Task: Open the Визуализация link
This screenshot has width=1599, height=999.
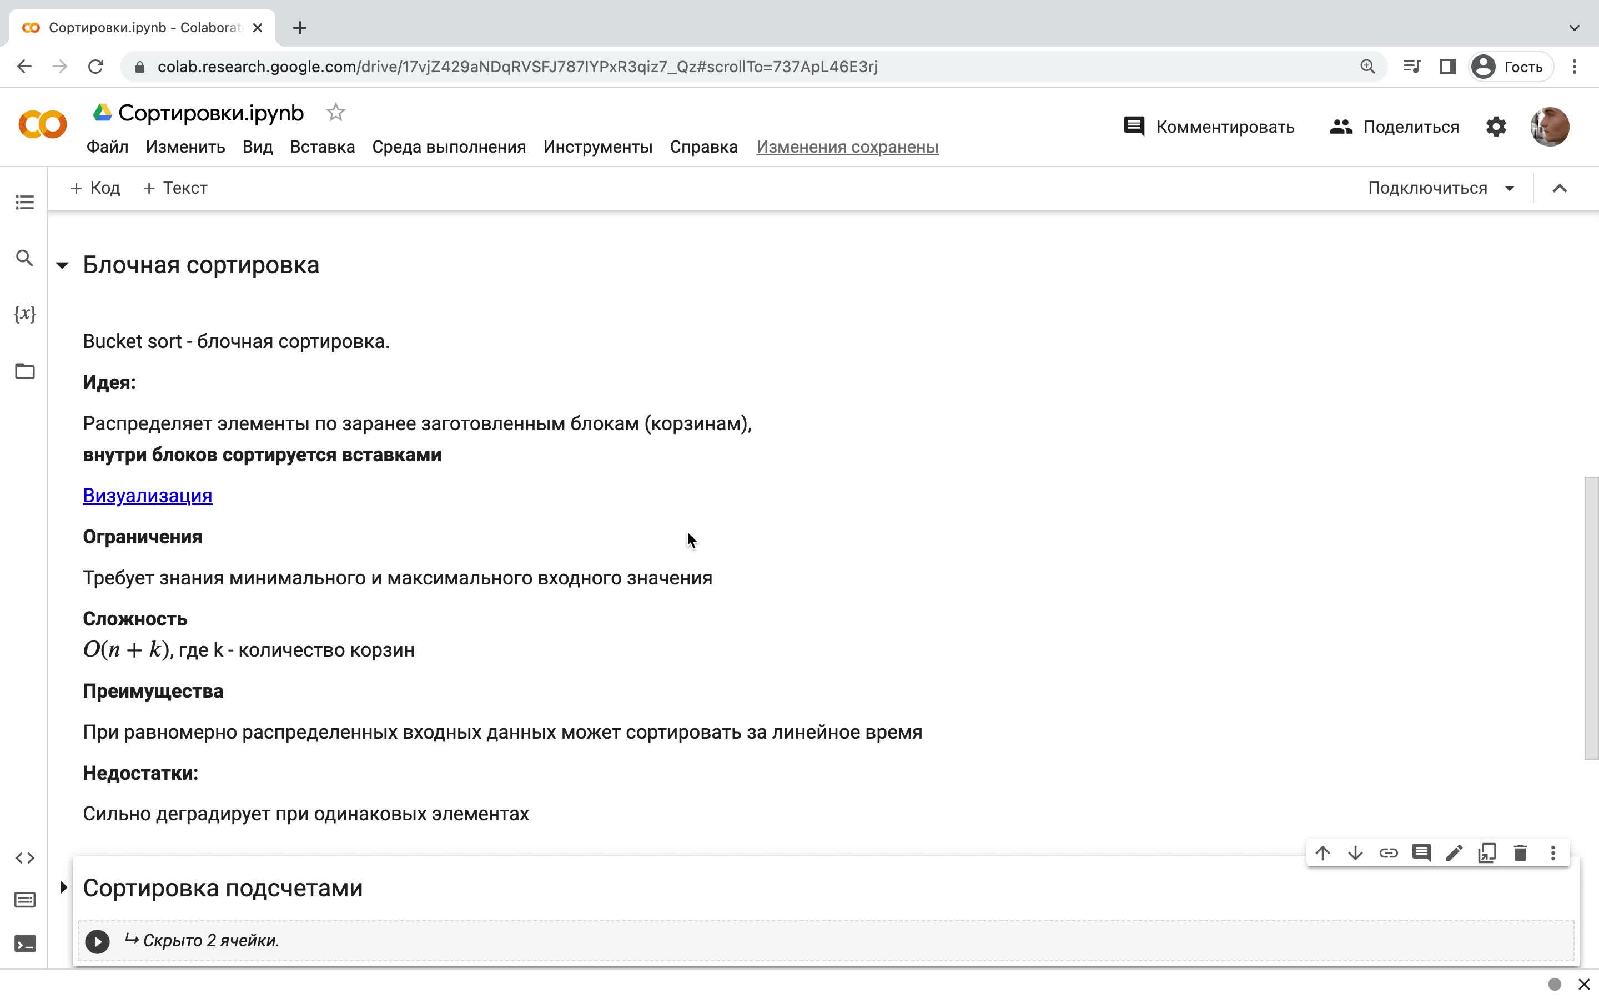Action: tap(147, 496)
